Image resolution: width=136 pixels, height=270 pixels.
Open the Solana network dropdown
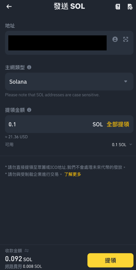tap(69, 81)
